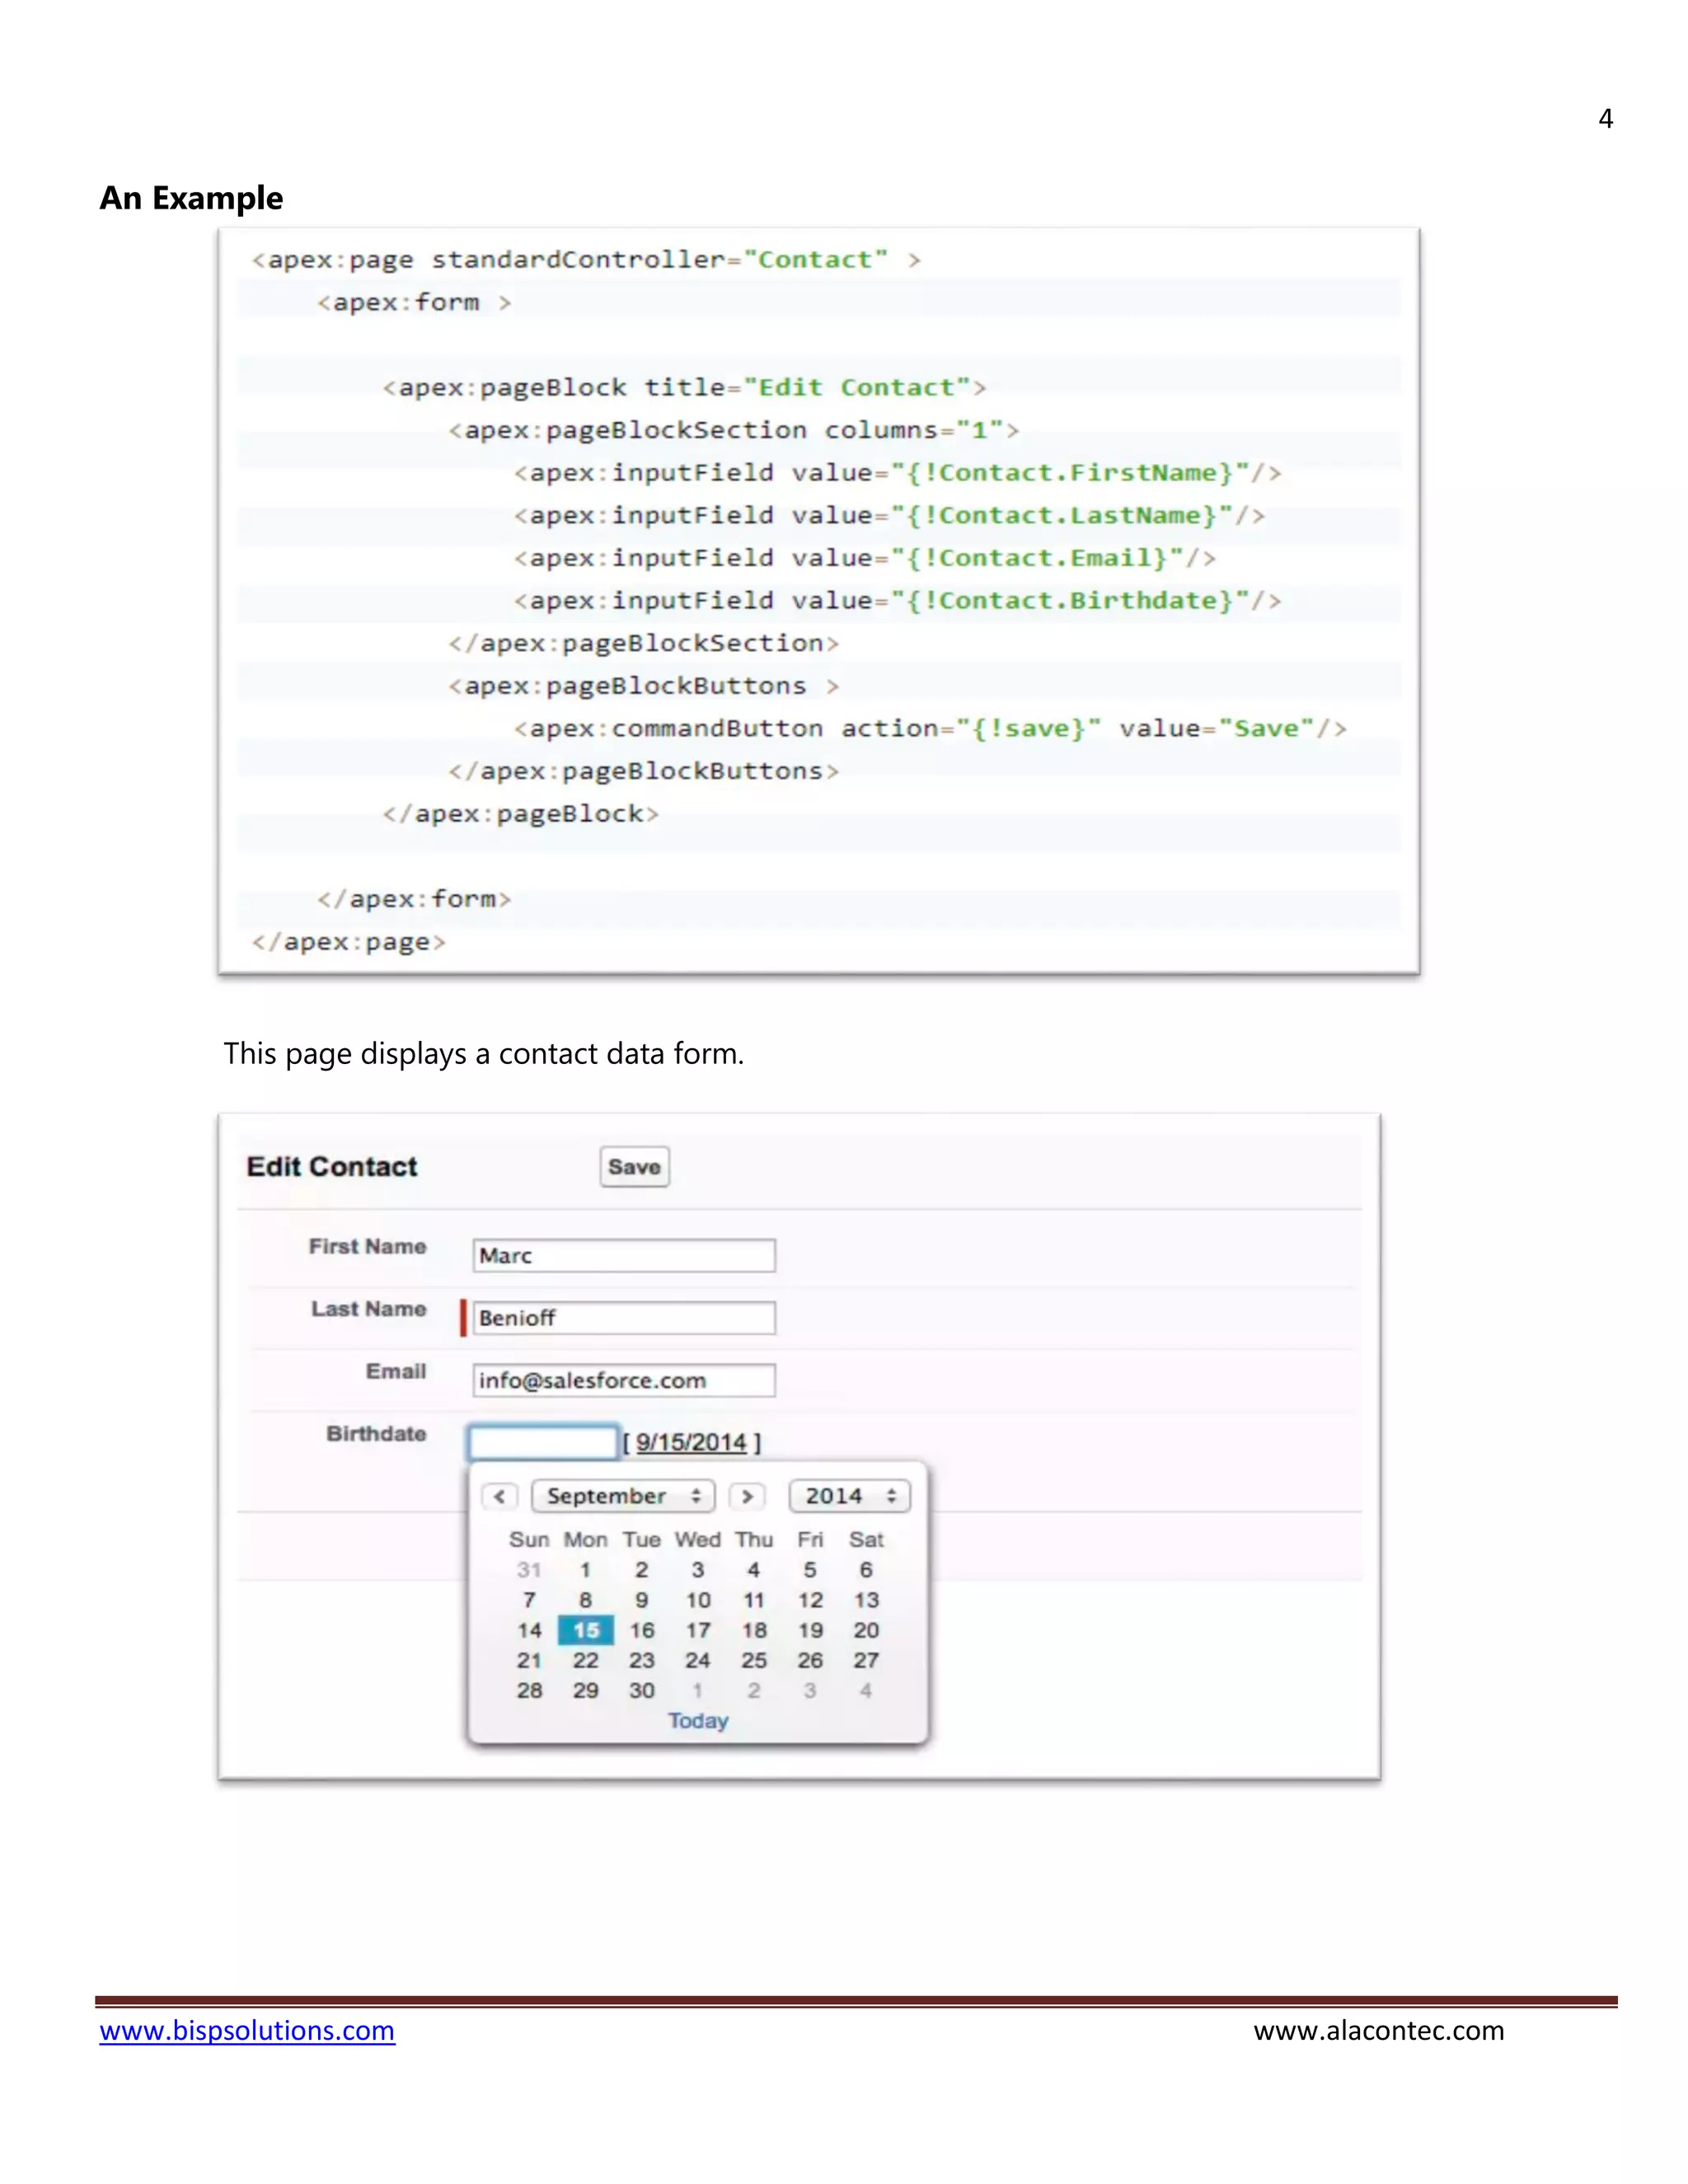Click the Save button in Edit Contact

pyautogui.click(x=634, y=1167)
